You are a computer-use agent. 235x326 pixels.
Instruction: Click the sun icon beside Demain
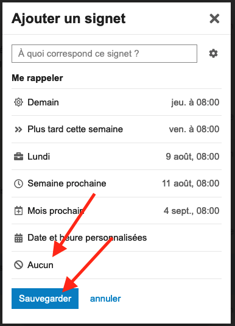pyautogui.click(x=18, y=102)
